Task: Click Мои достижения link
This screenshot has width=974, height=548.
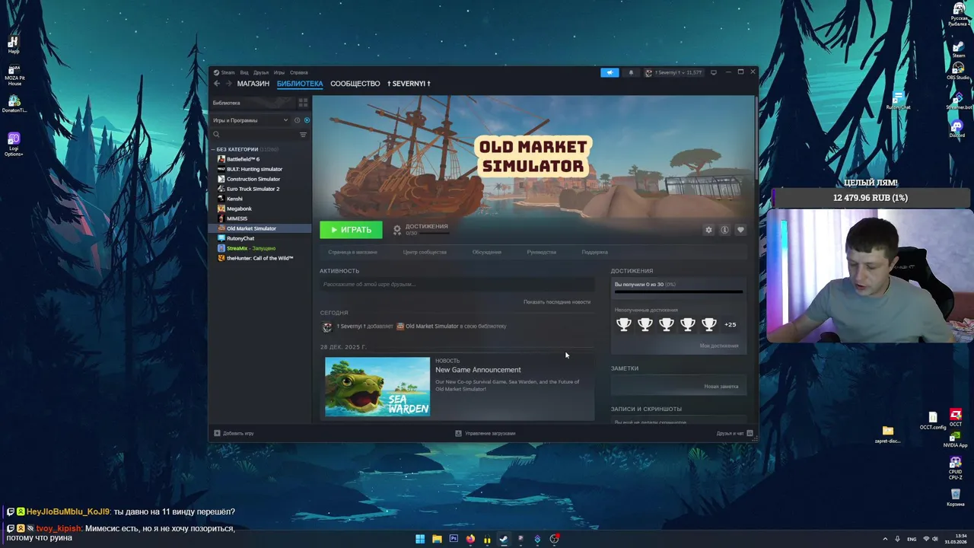Action: click(719, 346)
